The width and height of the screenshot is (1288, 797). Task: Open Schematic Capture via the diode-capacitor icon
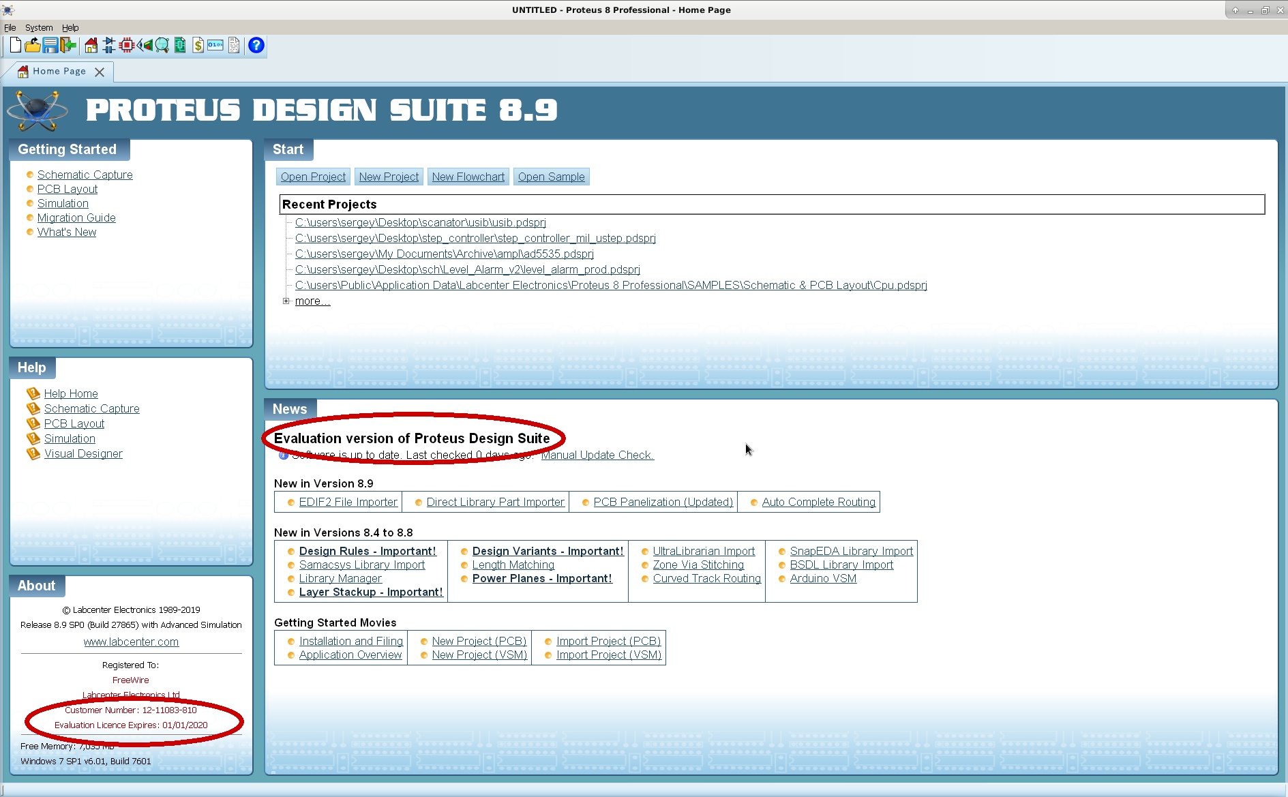[109, 45]
